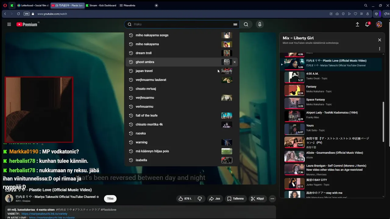Open the privacy shield icon
This screenshot has width=390, height=219.
pyautogui.click(x=343, y=14)
